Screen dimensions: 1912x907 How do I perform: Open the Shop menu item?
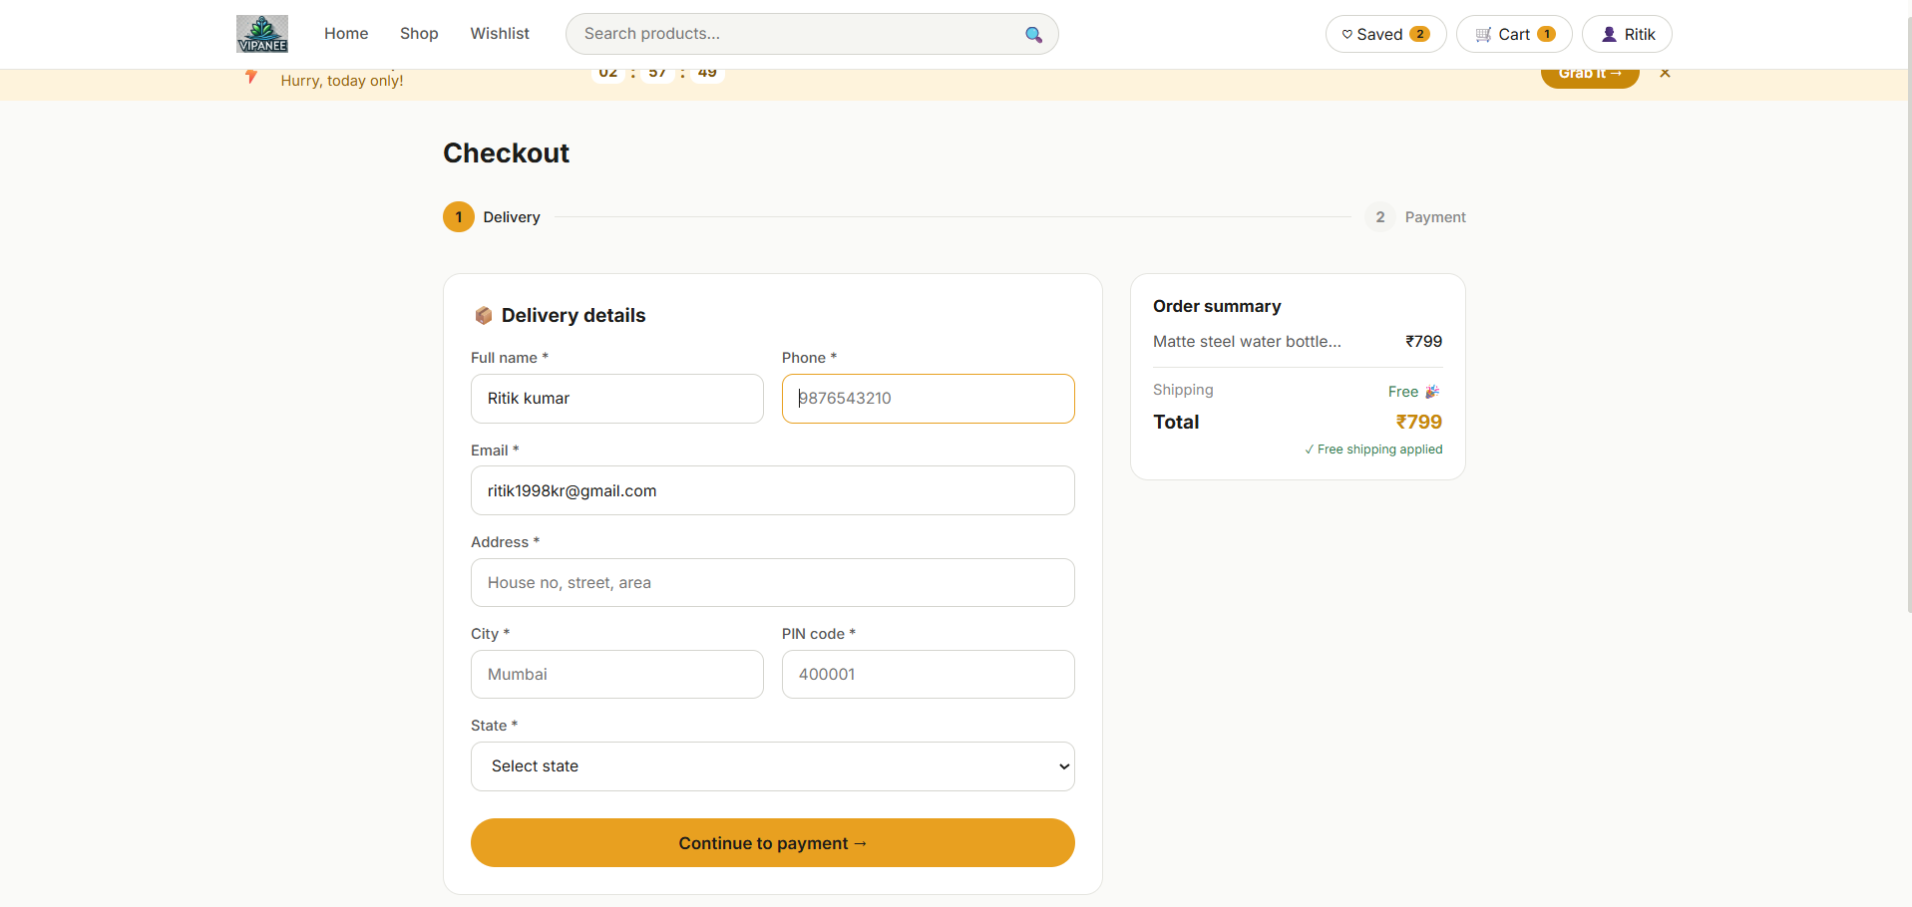[x=419, y=34]
